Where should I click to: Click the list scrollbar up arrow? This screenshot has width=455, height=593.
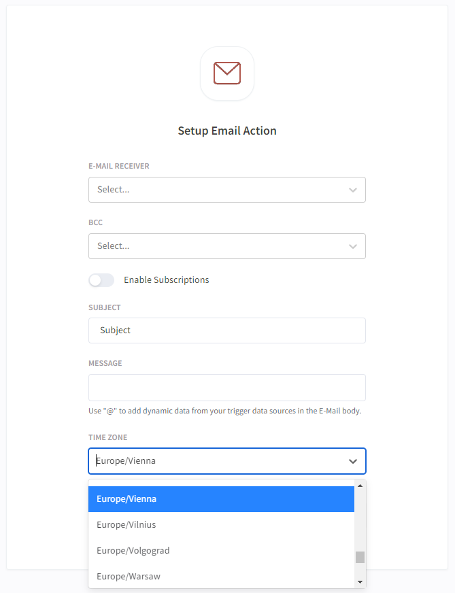pos(360,486)
